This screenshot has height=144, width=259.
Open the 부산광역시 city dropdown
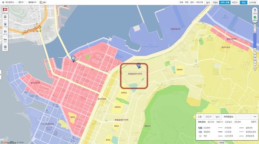10,2
